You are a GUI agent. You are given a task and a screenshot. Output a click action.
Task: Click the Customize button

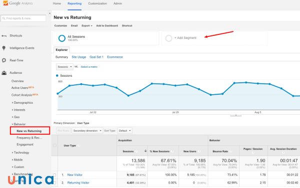tap(60, 25)
